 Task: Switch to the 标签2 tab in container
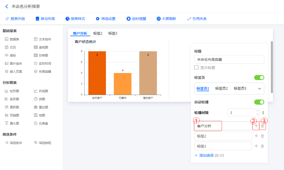pyautogui.click(x=98, y=33)
